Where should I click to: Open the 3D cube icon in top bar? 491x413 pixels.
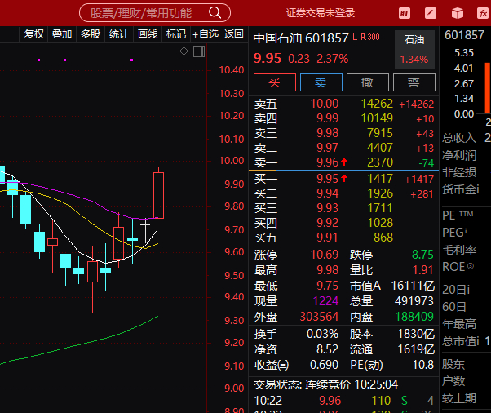tap(458, 13)
